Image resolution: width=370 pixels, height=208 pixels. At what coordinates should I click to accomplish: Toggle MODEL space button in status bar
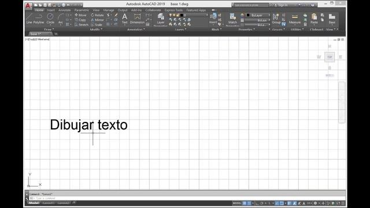pos(237,203)
